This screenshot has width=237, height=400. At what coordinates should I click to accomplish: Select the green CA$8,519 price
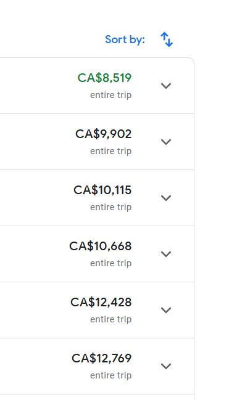click(104, 78)
